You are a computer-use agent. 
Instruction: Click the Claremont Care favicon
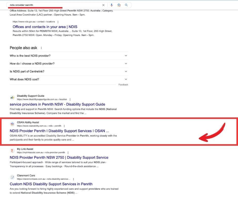pyautogui.click(x=12, y=177)
